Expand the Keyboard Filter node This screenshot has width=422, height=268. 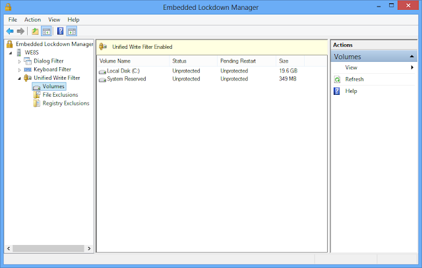[19, 70]
